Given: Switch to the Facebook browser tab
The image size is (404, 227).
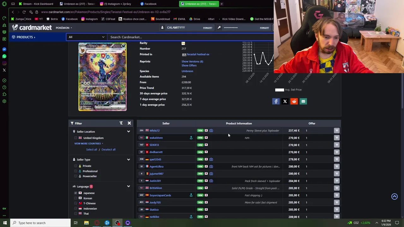Looking at the screenshot, I should tap(148, 4).
